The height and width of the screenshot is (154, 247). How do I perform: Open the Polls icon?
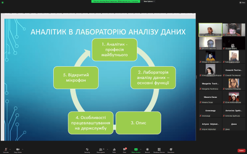[114, 149]
